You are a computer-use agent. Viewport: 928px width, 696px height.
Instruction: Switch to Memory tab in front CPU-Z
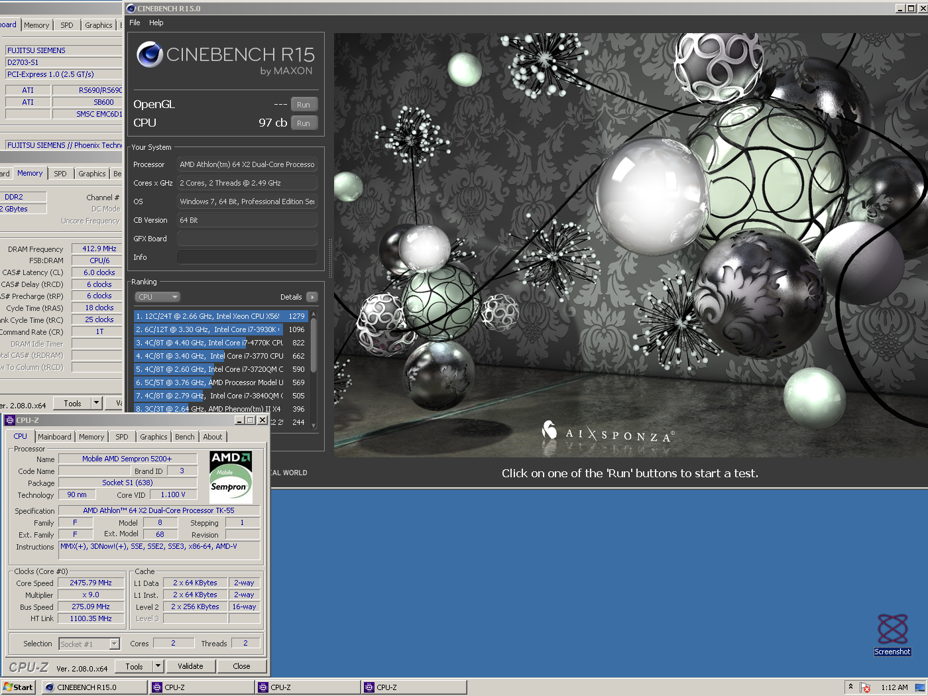click(91, 437)
